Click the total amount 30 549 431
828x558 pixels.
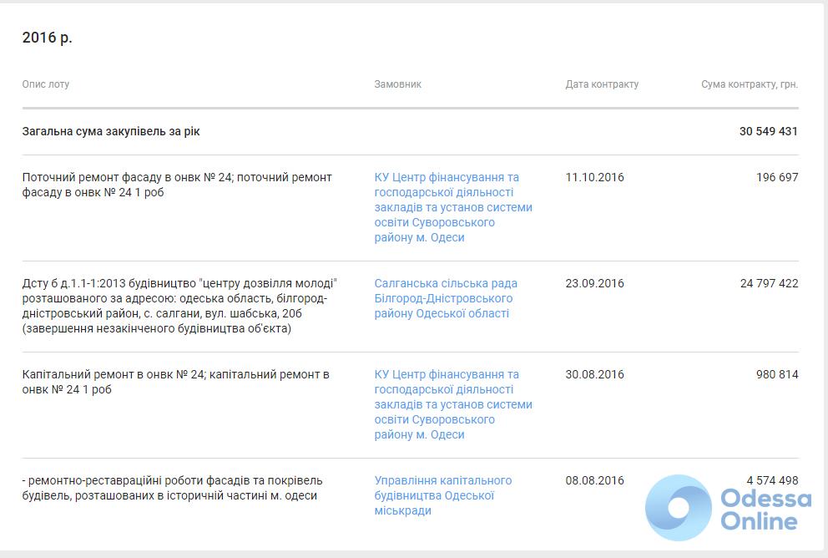pyautogui.click(x=768, y=131)
